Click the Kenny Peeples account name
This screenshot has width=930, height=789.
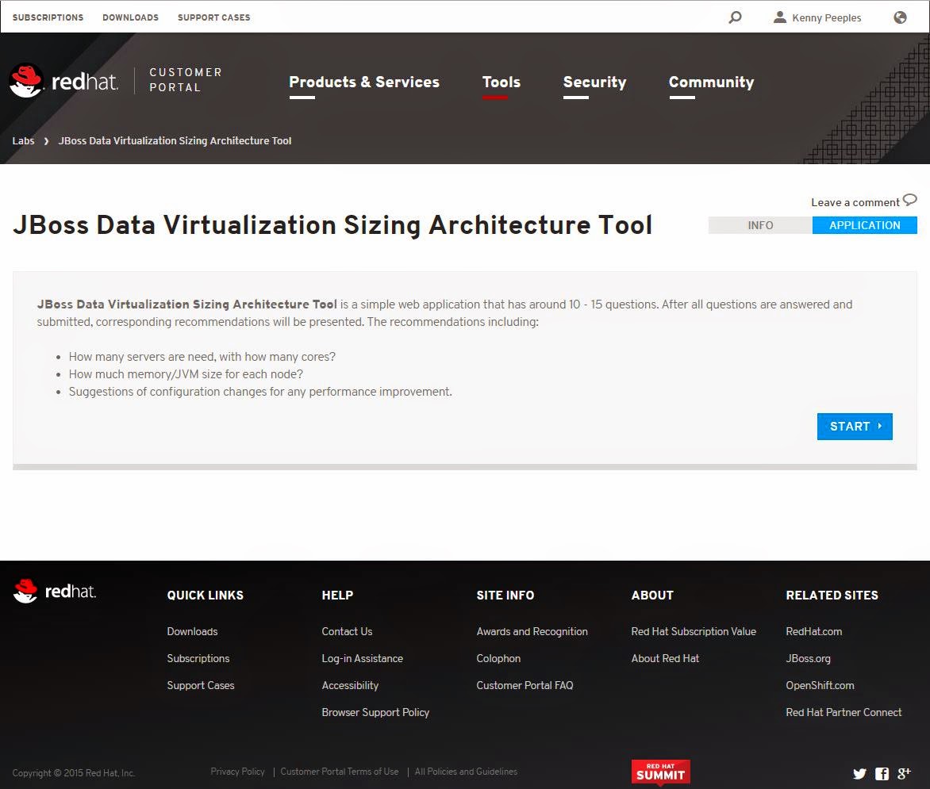click(827, 17)
